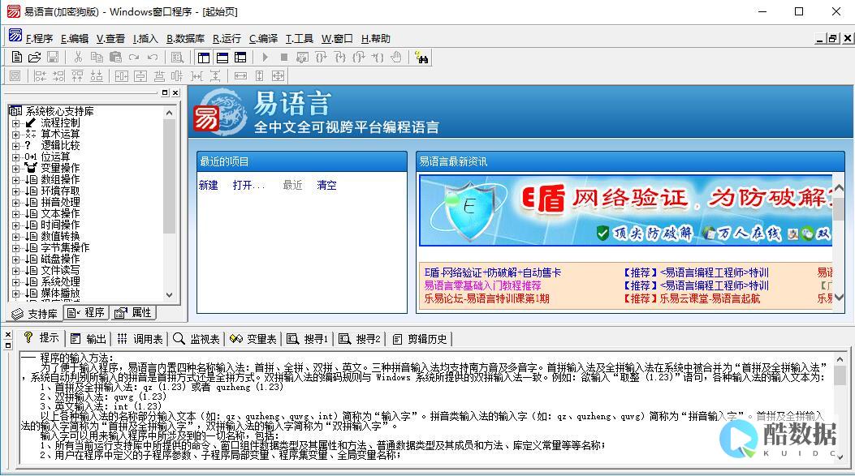Click the copy toolbar icon
The width and height of the screenshot is (855, 476).
click(x=97, y=57)
